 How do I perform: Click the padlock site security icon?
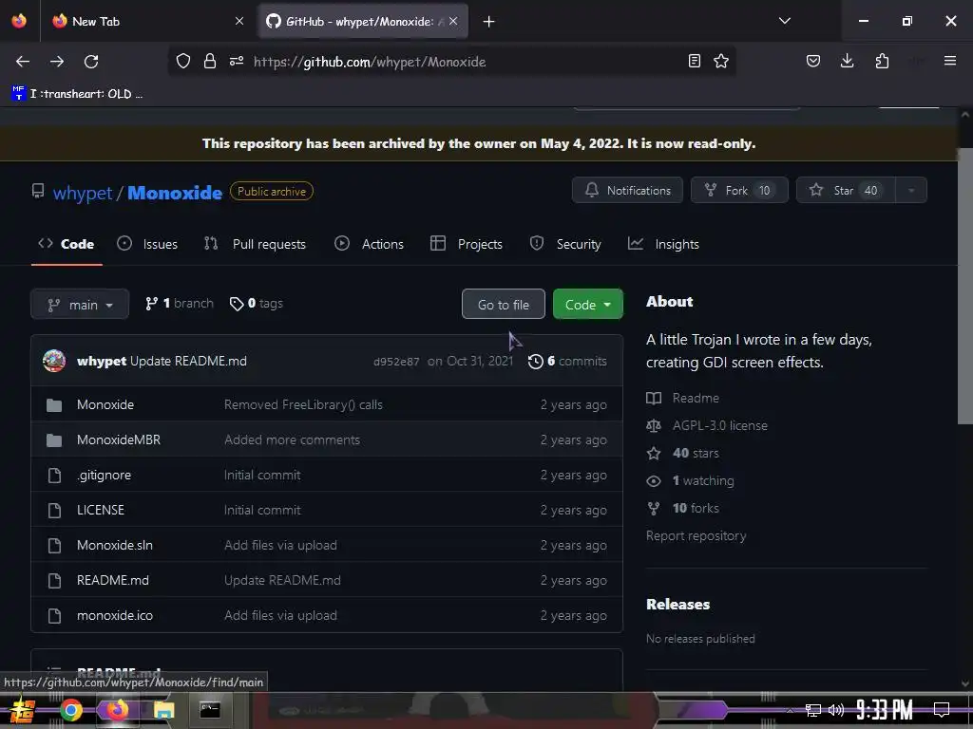click(x=210, y=61)
